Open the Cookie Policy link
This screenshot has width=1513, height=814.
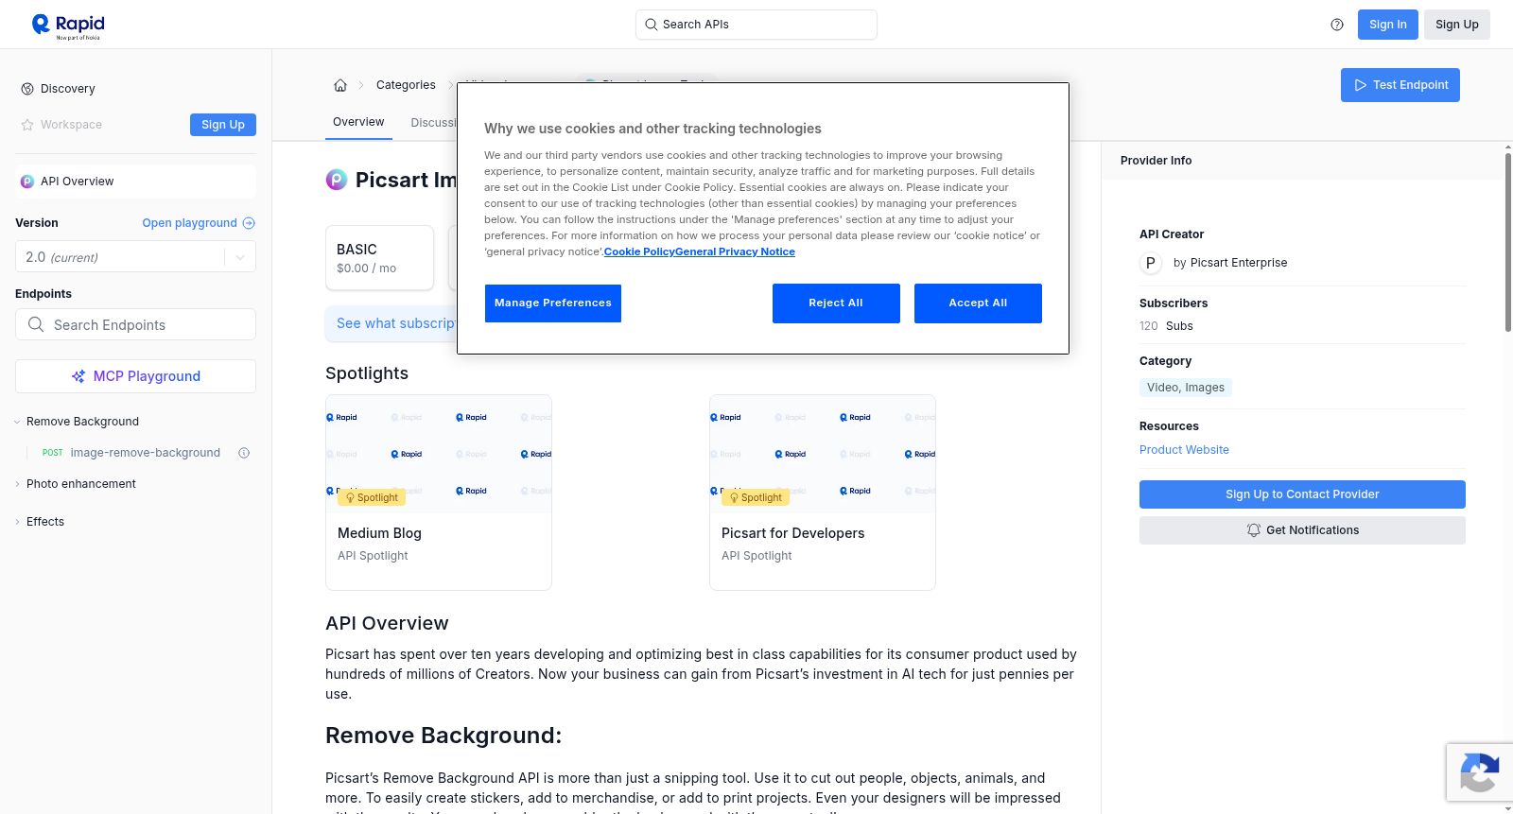click(x=639, y=252)
